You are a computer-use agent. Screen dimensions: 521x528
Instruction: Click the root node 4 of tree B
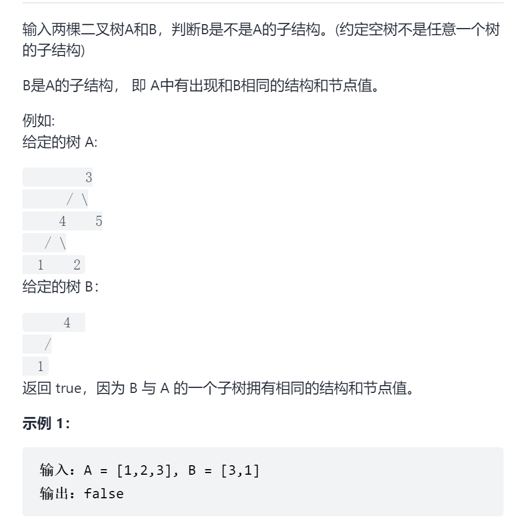67,322
